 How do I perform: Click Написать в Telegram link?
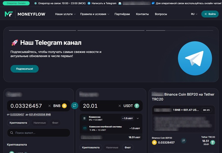[x=104, y=3]
